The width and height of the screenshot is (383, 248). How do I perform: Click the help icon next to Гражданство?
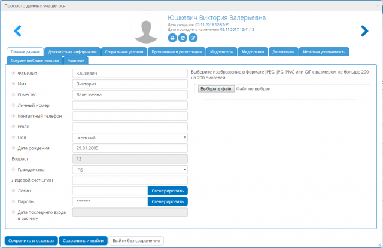point(13,170)
